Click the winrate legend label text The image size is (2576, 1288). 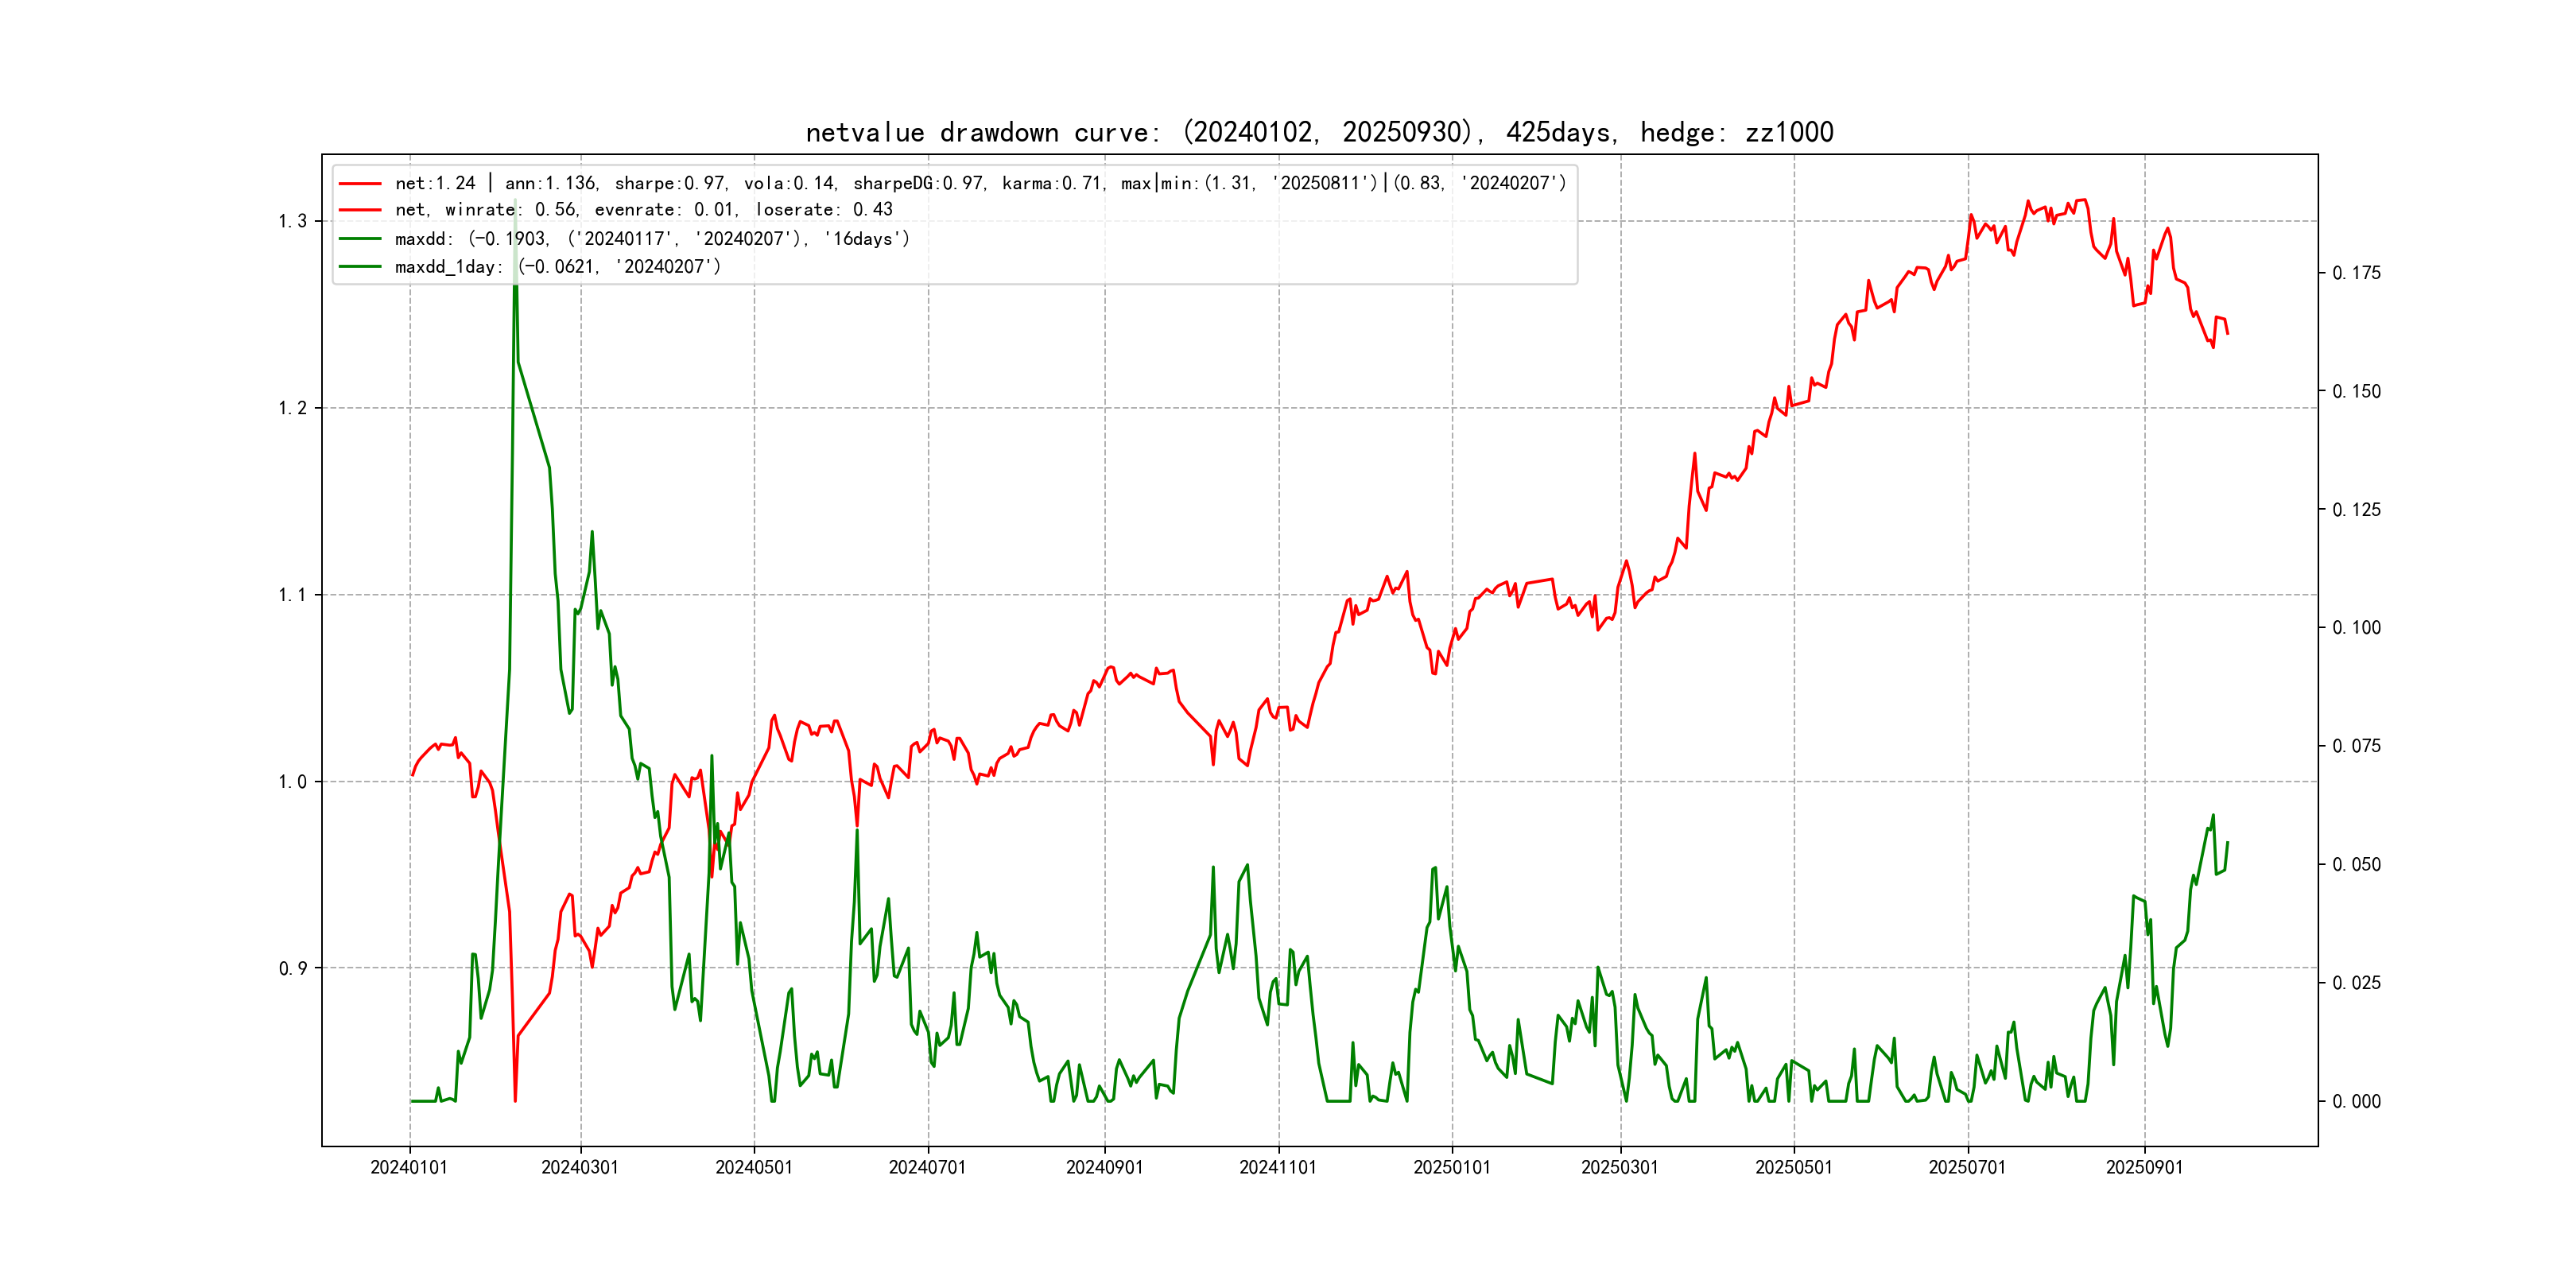(643, 210)
